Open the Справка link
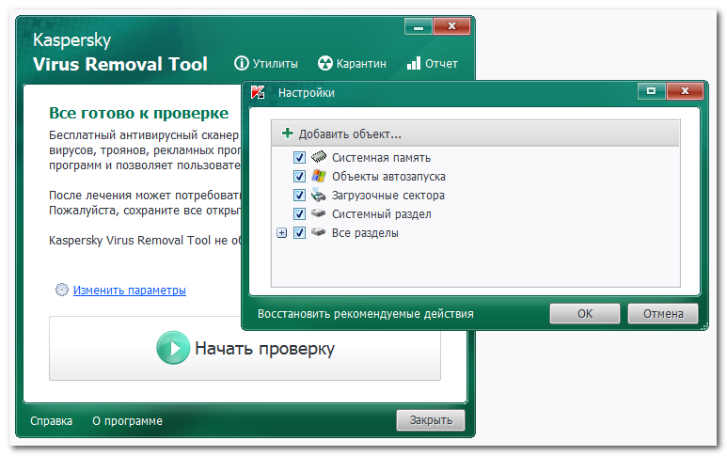Image resolution: width=727 pixels, height=456 pixels. [51, 421]
